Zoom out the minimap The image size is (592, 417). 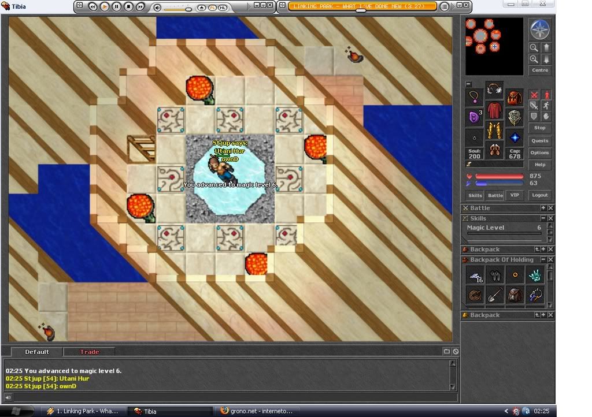(x=534, y=47)
